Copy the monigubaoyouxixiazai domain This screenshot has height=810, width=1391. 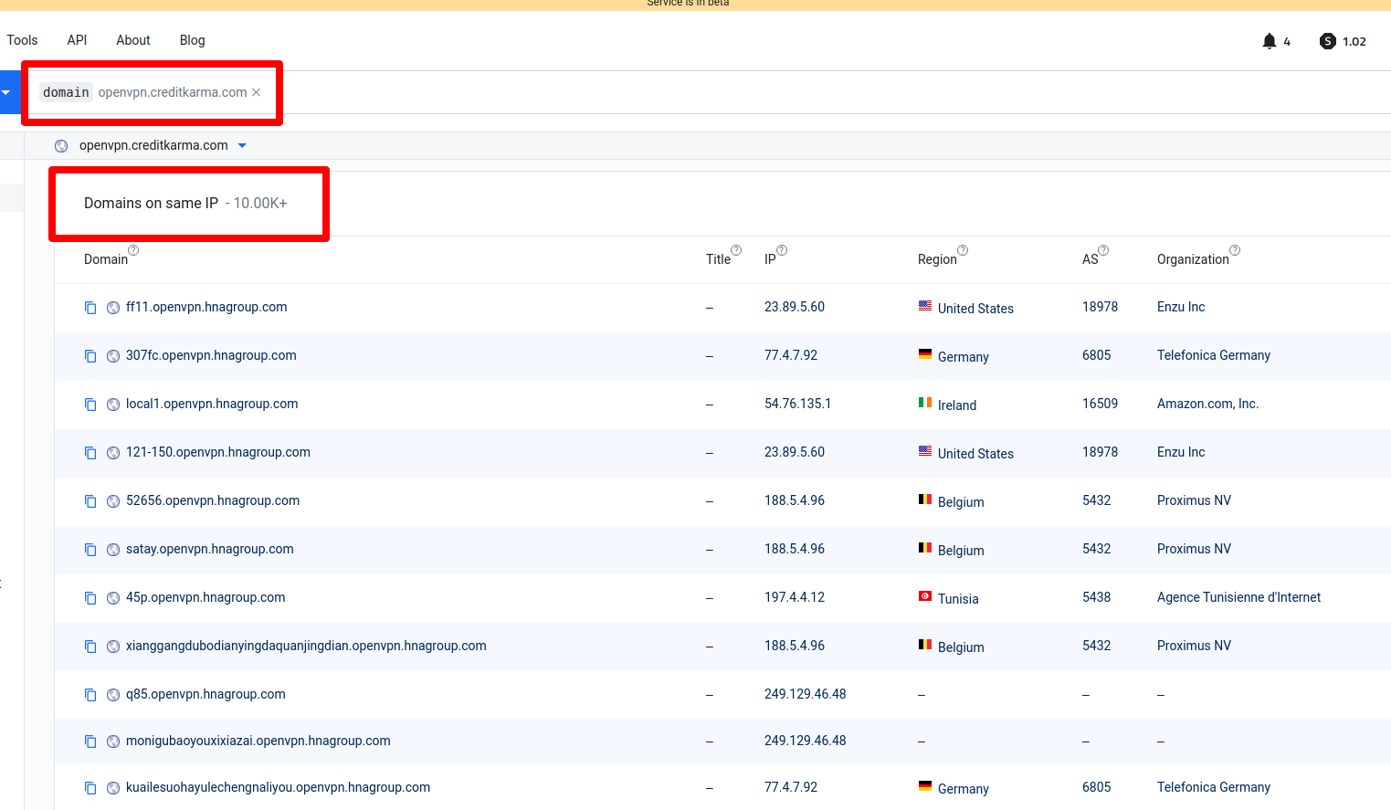[x=90, y=742]
